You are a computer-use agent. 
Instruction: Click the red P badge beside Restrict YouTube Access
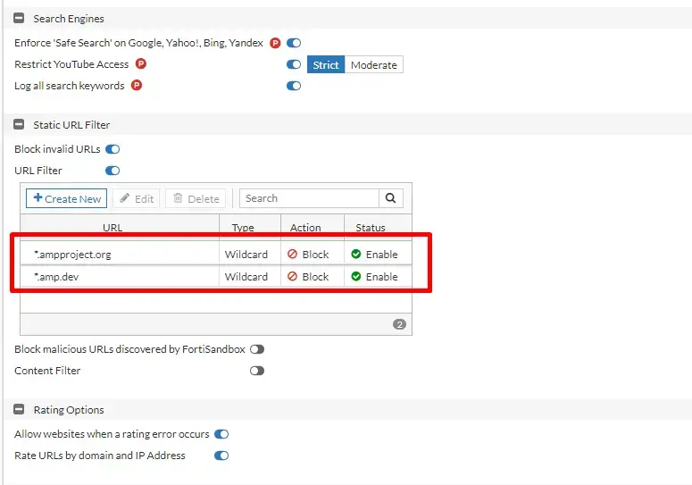[x=140, y=64]
